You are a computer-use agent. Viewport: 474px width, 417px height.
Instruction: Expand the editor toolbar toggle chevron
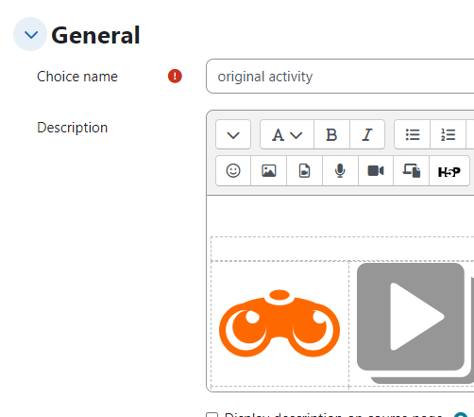coord(233,134)
